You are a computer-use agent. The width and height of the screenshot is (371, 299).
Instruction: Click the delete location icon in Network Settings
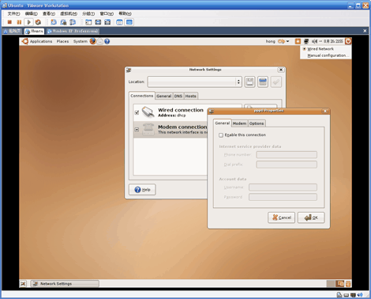pos(263,81)
